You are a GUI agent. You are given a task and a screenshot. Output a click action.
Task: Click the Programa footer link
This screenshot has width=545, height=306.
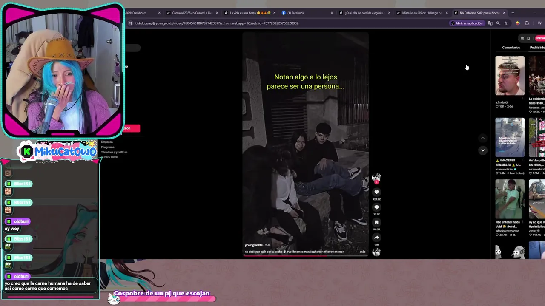click(107, 147)
